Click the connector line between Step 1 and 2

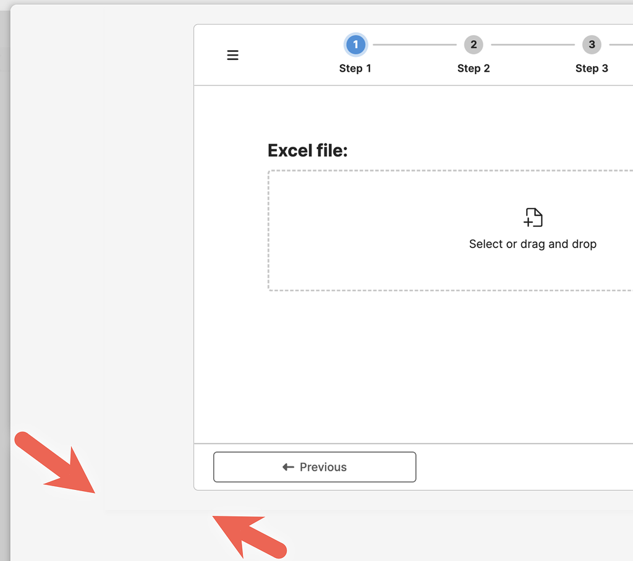pyautogui.click(x=414, y=44)
